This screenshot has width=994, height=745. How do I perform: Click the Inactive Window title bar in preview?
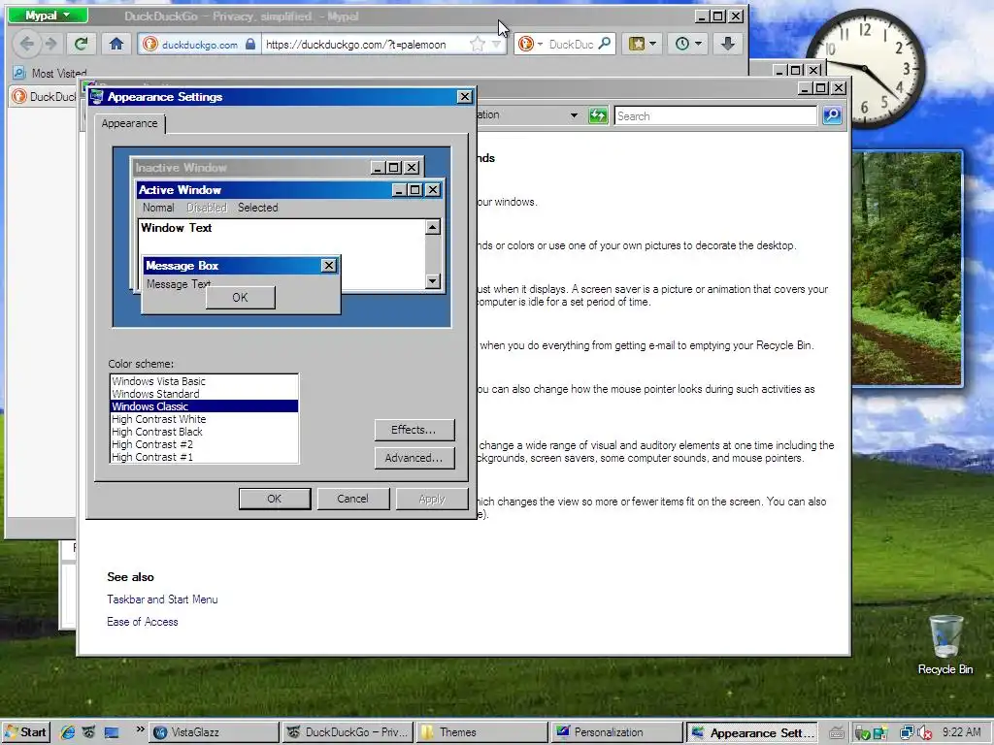277,167
